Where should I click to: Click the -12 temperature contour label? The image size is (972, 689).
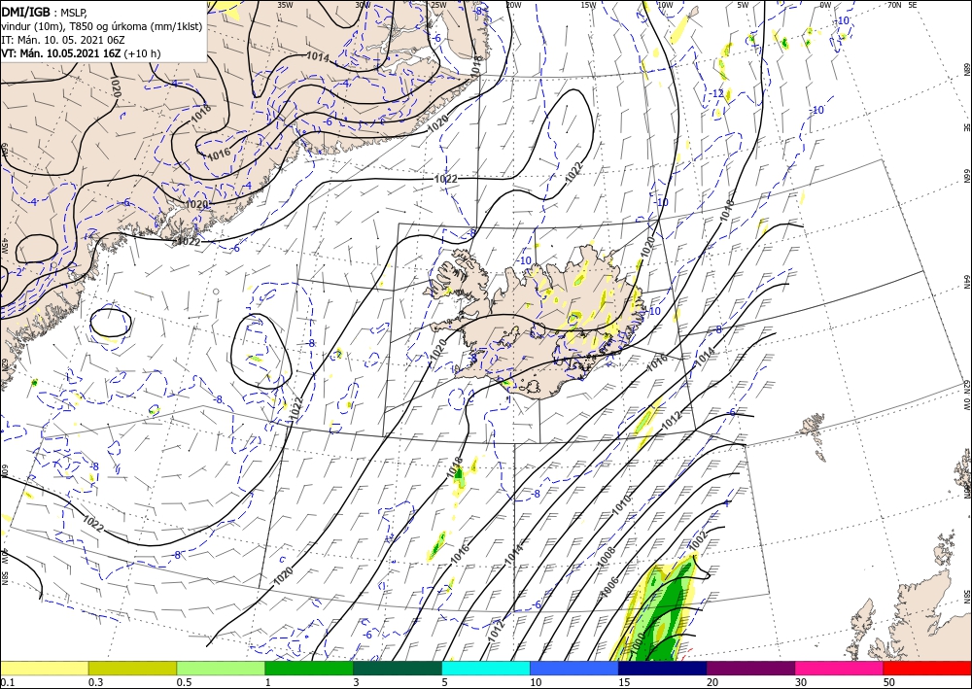717,93
